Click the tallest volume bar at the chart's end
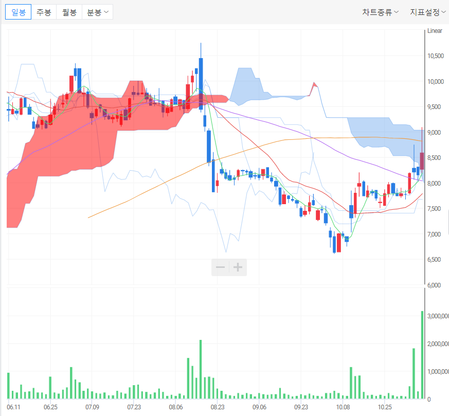The image size is (449, 416). [x=422, y=355]
